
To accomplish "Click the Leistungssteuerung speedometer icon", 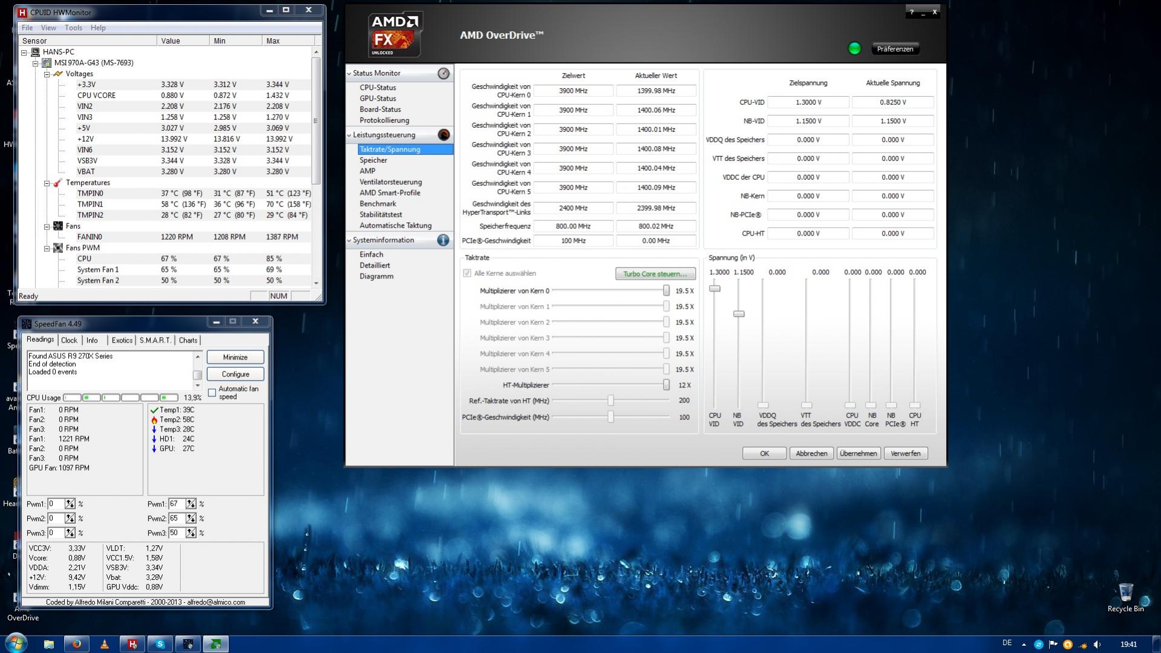I will point(443,135).
